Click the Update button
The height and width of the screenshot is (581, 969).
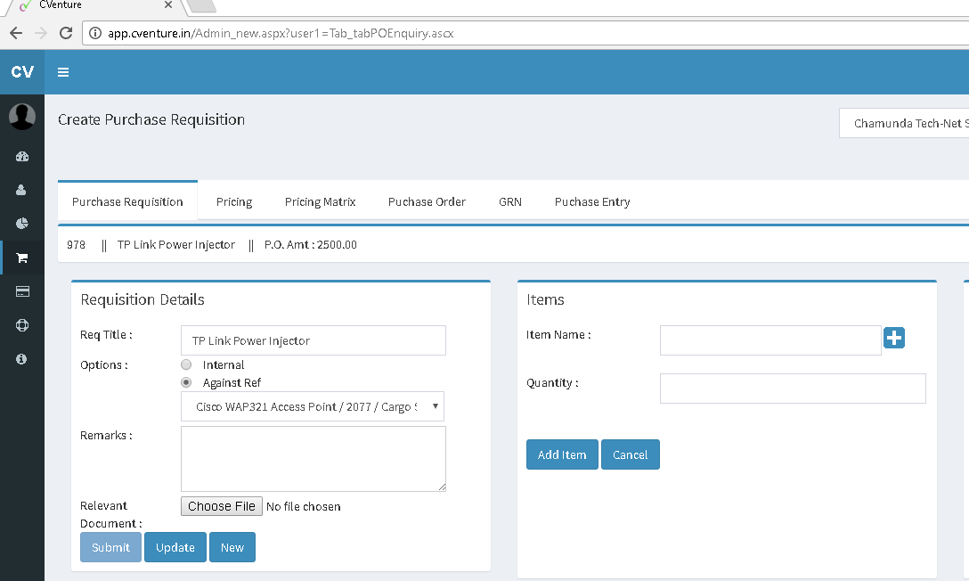[x=175, y=548]
